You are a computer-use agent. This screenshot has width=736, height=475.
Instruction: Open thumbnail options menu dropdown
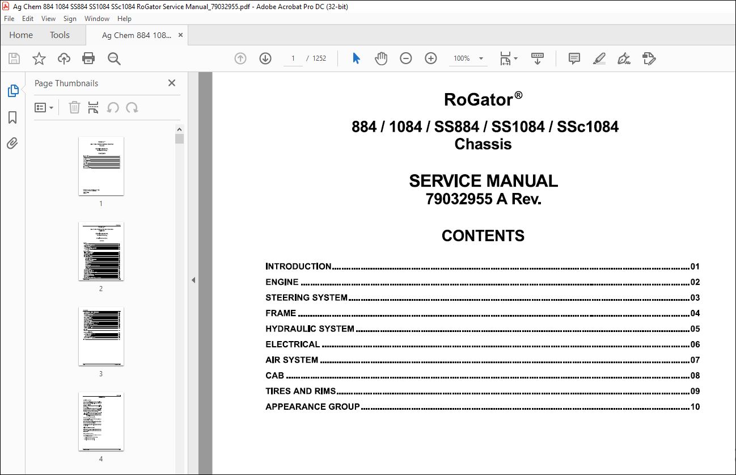click(x=44, y=108)
